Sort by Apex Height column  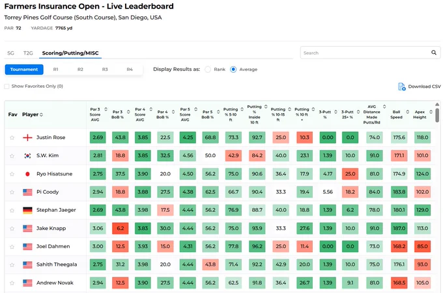431,112
